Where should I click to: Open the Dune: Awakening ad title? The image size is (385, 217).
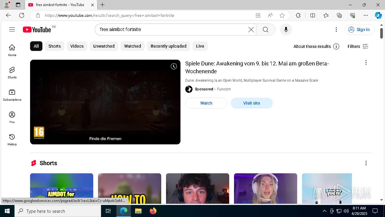point(257,68)
